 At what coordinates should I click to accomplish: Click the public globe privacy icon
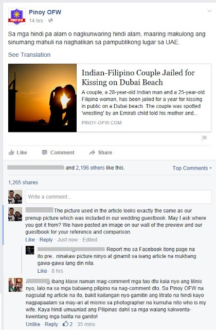pyautogui.click(x=50, y=21)
